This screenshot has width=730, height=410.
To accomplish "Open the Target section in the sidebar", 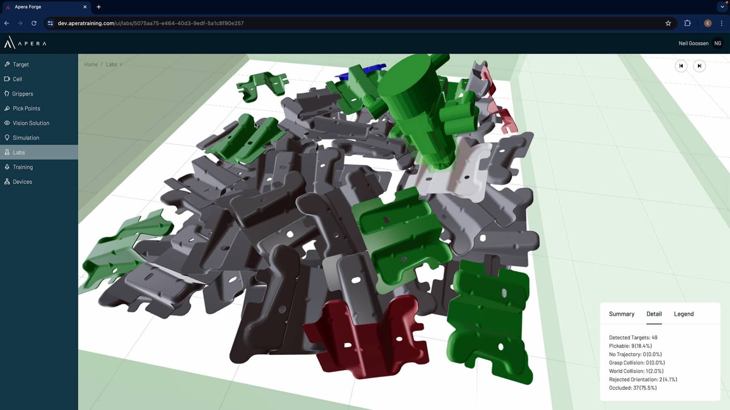I will (21, 64).
